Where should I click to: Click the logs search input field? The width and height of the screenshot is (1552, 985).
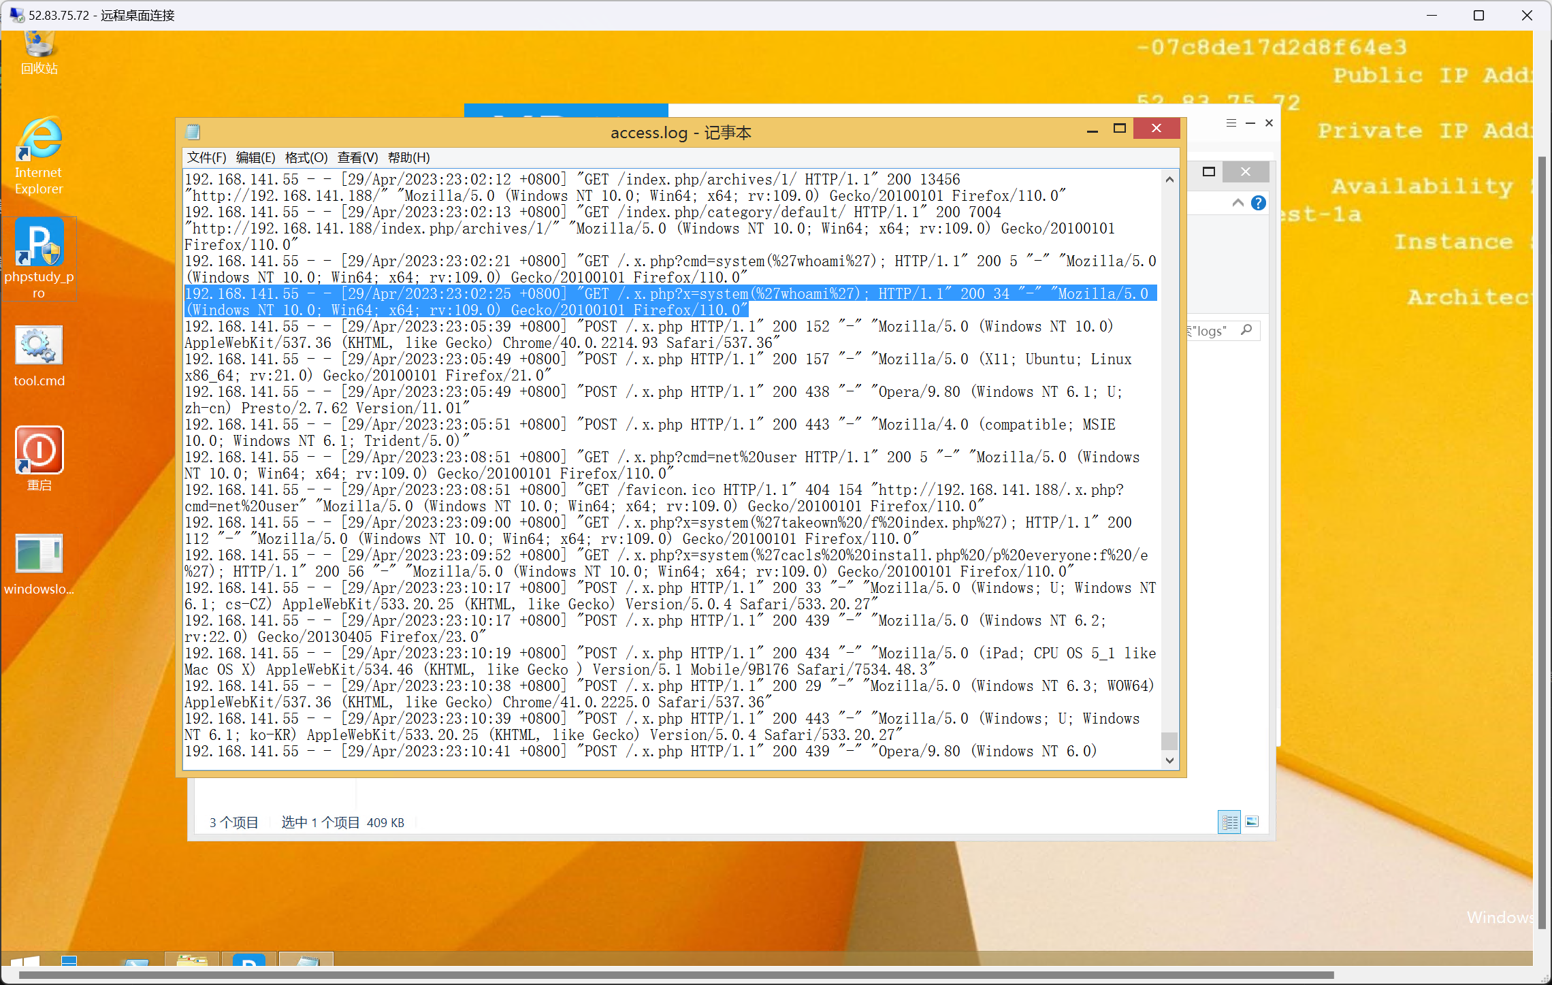[1210, 331]
